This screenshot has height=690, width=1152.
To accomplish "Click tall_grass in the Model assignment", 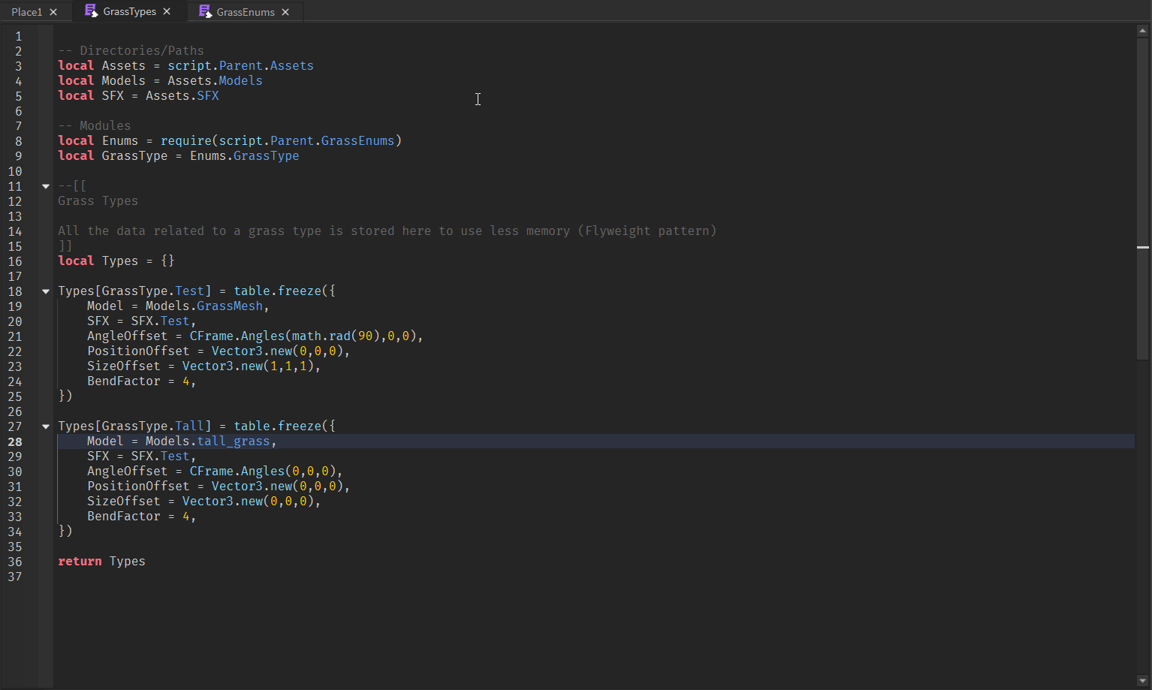I will pyautogui.click(x=233, y=441).
